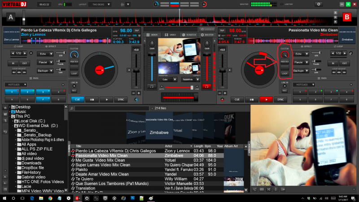Increase deck A loop size with right arrow
This screenshot has width=359, height=202.
point(25,53)
